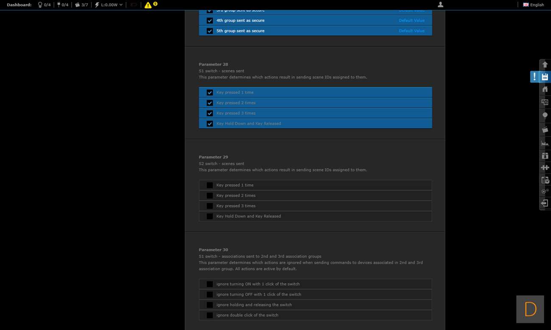Viewport: 551px width, 330px height.
Task: Click the UK flag icon
Action: click(x=526, y=5)
